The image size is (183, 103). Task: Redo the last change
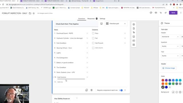point(166,13)
